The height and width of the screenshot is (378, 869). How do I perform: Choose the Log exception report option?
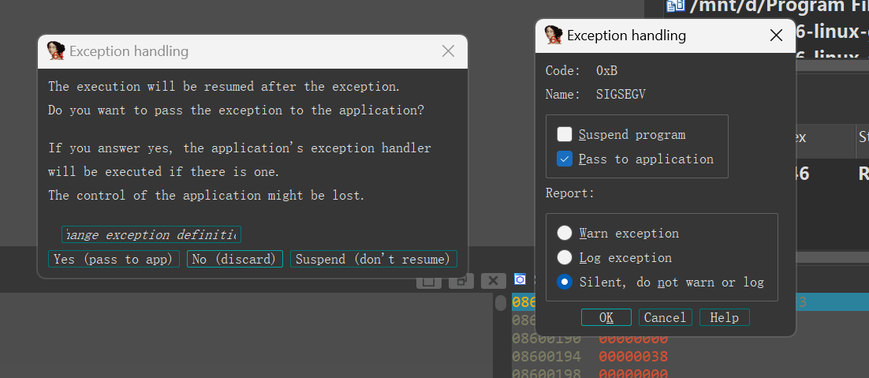point(565,257)
